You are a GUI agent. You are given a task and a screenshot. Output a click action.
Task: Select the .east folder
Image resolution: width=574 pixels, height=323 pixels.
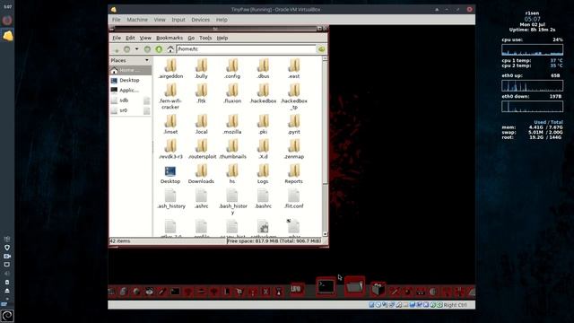tap(294, 69)
